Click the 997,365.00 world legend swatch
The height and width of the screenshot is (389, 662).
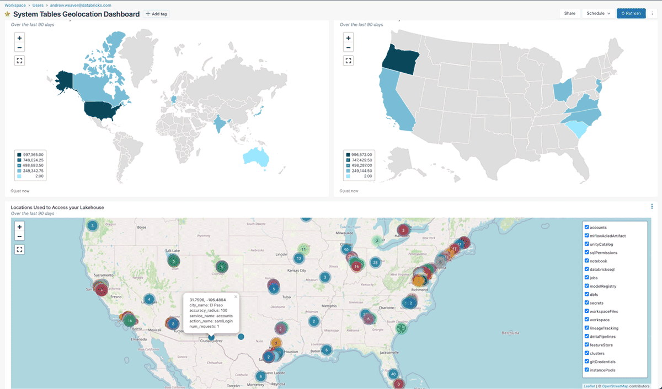pyautogui.click(x=19, y=154)
